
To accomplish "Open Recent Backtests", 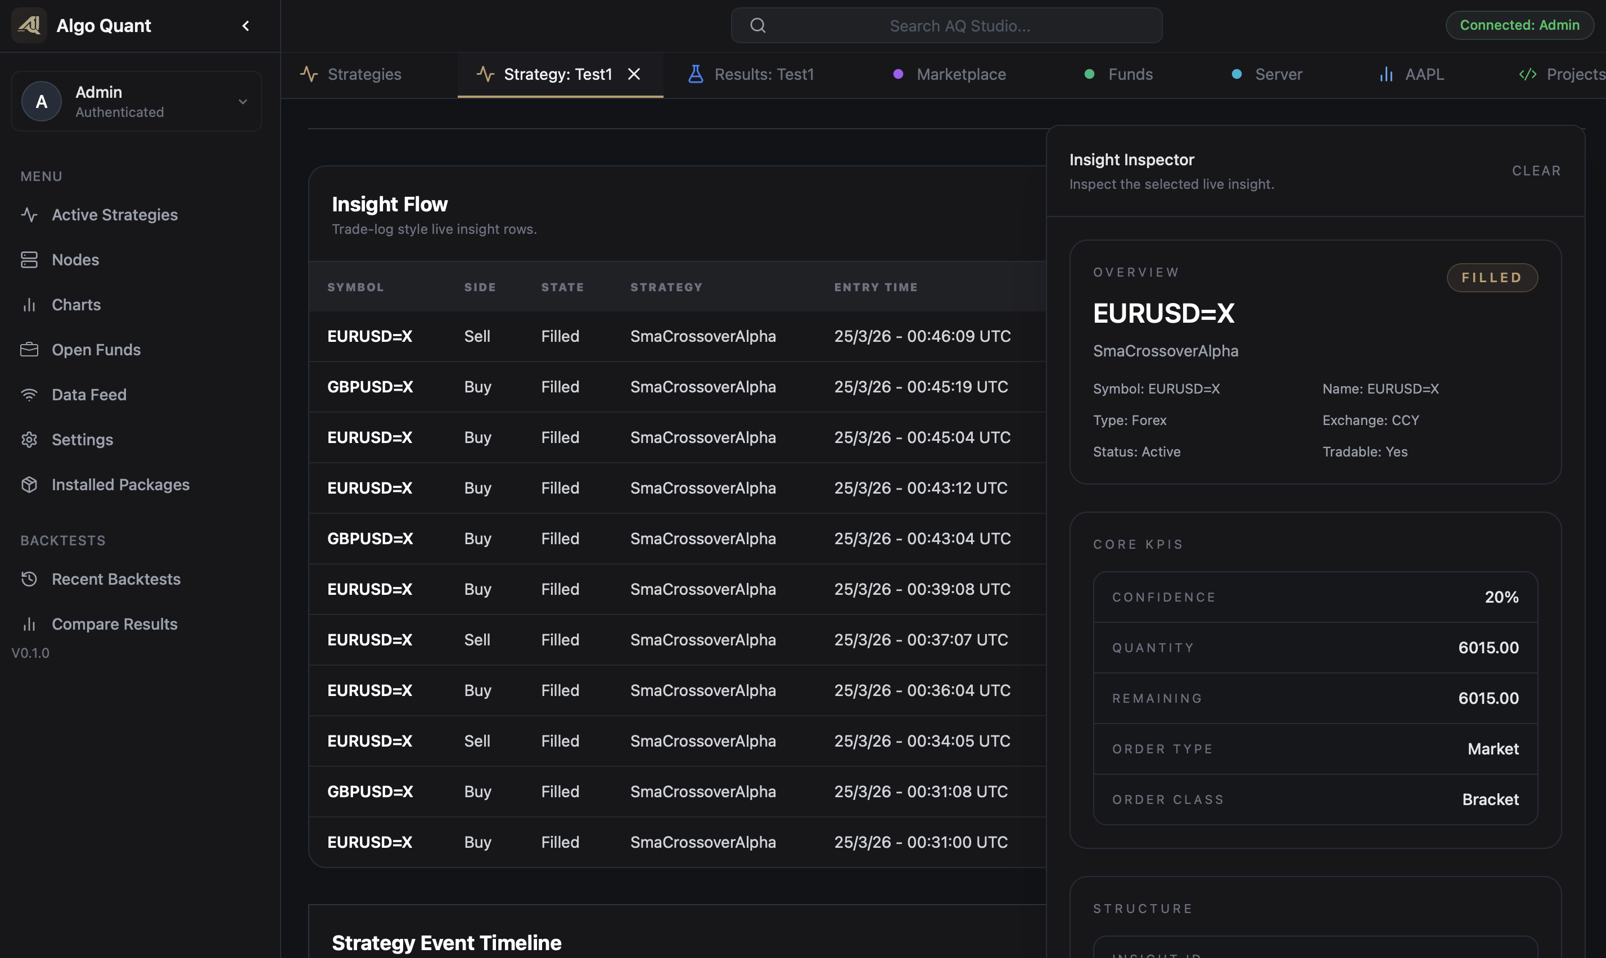I will click(116, 579).
